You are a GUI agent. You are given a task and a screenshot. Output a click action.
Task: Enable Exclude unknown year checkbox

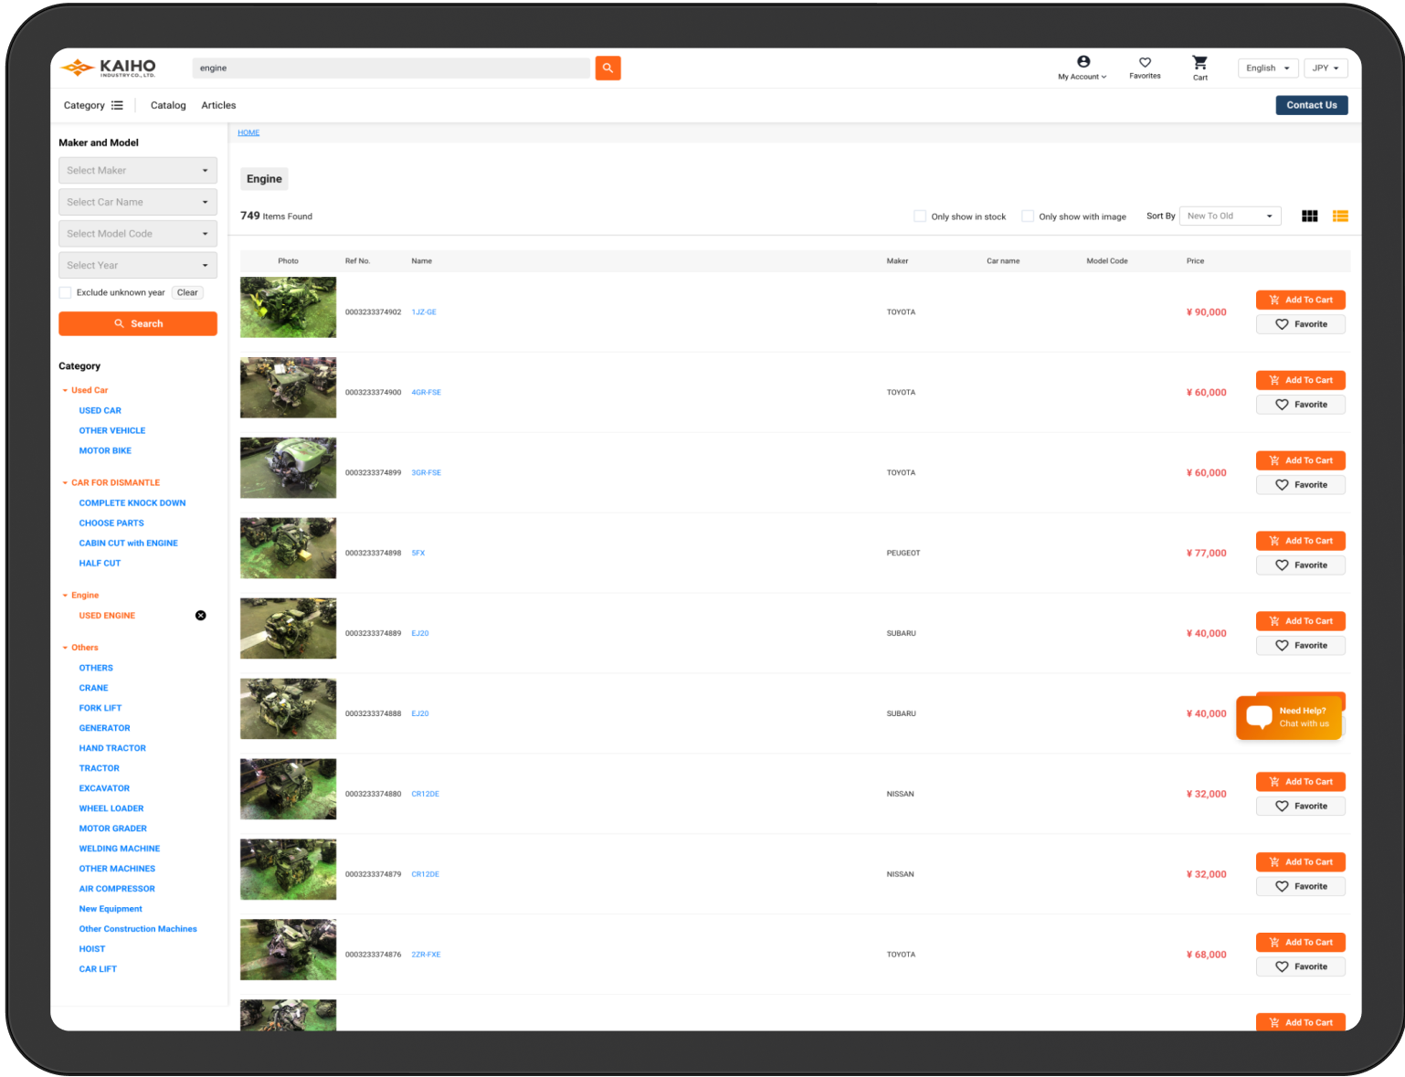click(x=65, y=292)
